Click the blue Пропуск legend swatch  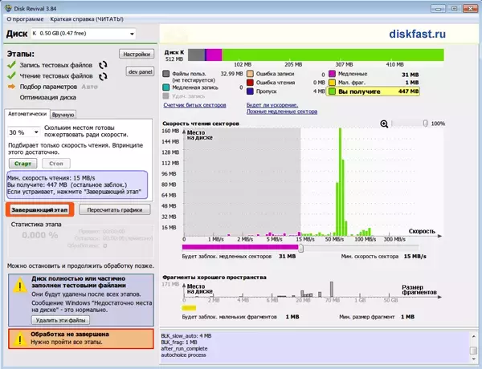(250, 91)
